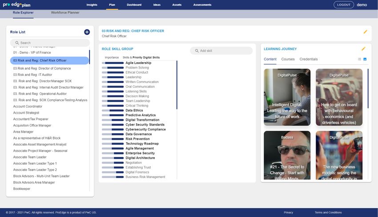Image resolution: width=378 pixels, height=217 pixels.
Task: Click the Enterprise Security skill
Action: click(x=140, y=153)
